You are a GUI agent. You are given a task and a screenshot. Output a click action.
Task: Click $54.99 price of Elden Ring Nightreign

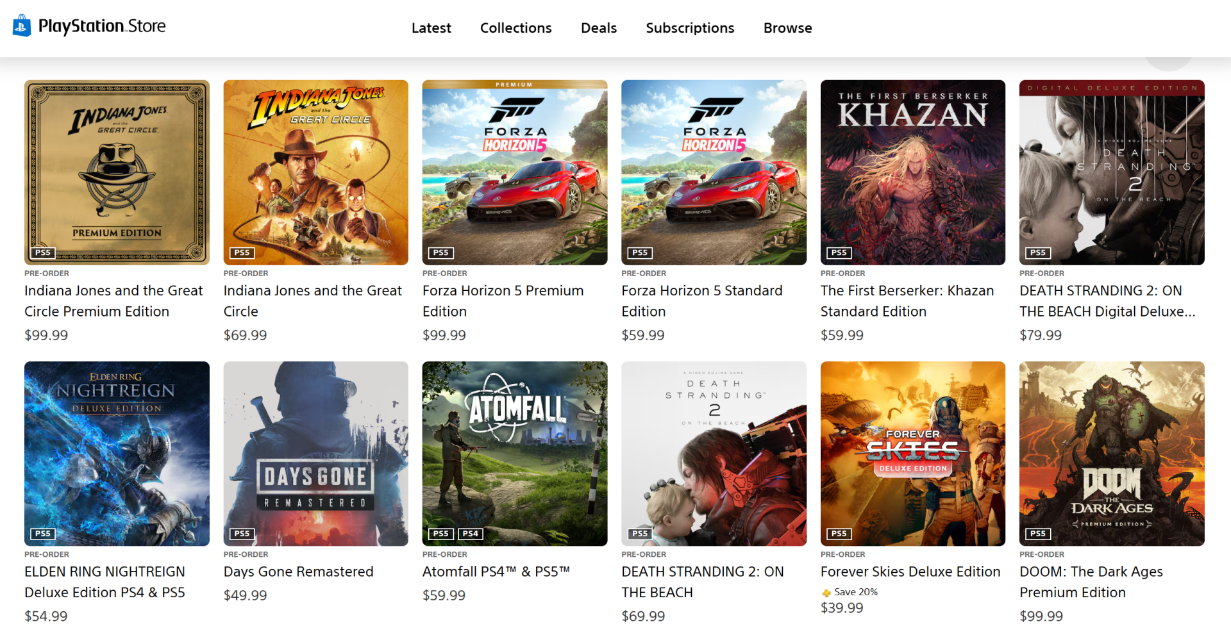[46, 616]
